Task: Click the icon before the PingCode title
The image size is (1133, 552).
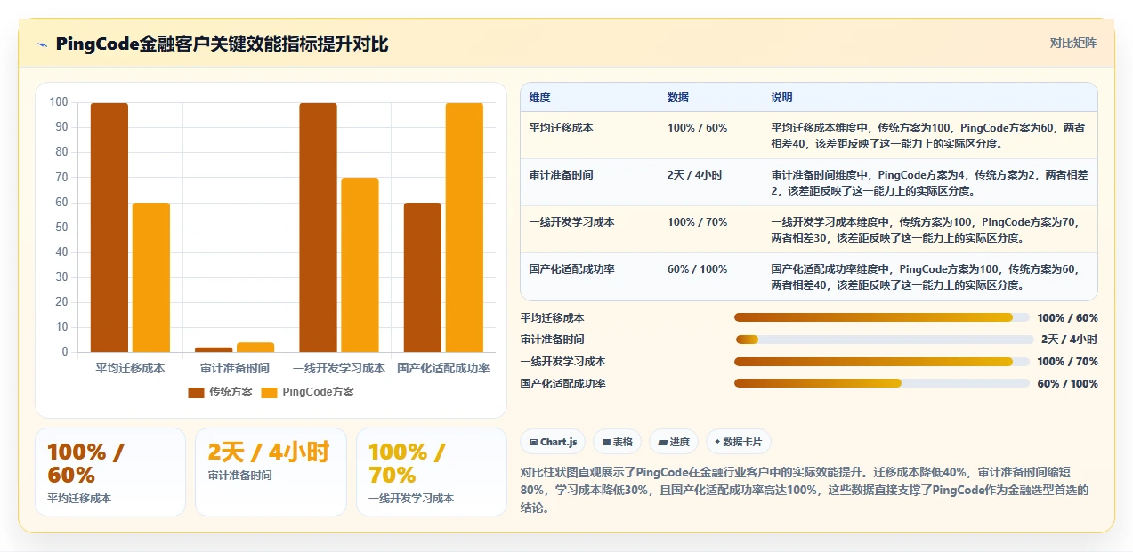Action: [x=42, y=44]
